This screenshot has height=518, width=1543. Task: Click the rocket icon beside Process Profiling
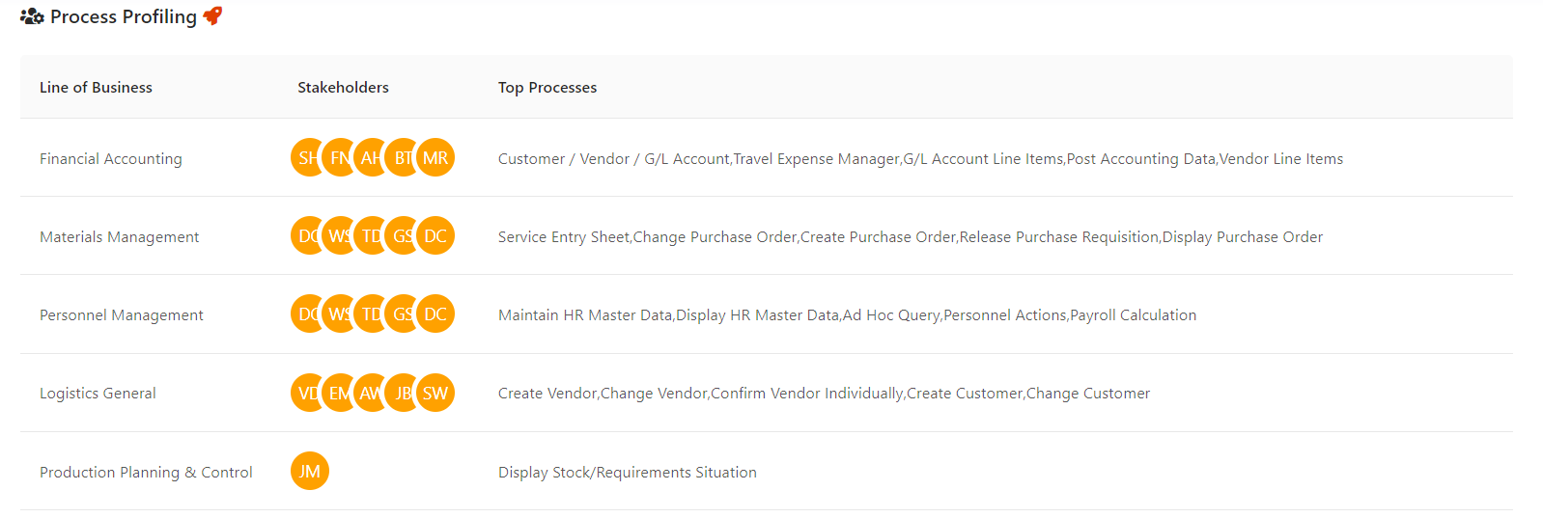click(212, 15)
